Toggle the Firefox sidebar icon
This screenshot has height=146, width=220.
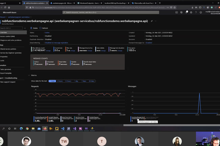point(200,7)
